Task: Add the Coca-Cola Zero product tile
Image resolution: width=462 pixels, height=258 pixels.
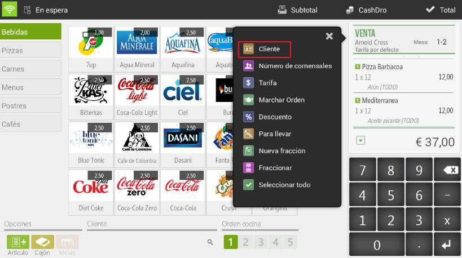Action: pos(137,192)
